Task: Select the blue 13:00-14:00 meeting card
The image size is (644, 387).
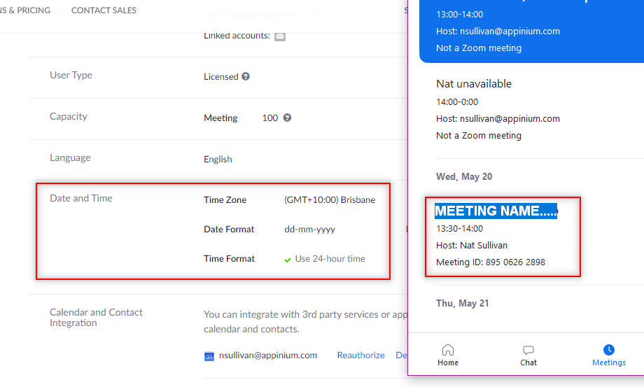Action: click(525, 31)
